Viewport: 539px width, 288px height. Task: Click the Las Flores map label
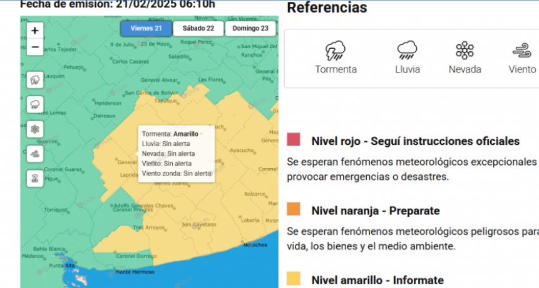(211, 79)
